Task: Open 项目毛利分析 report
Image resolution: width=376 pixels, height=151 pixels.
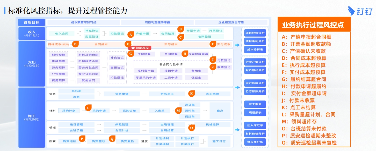Action: click(x=255, y=41)
